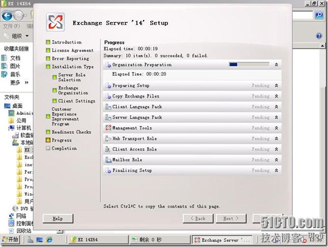
Task: Expand the Client Language Pack chevron
Action: click(277, 107)
